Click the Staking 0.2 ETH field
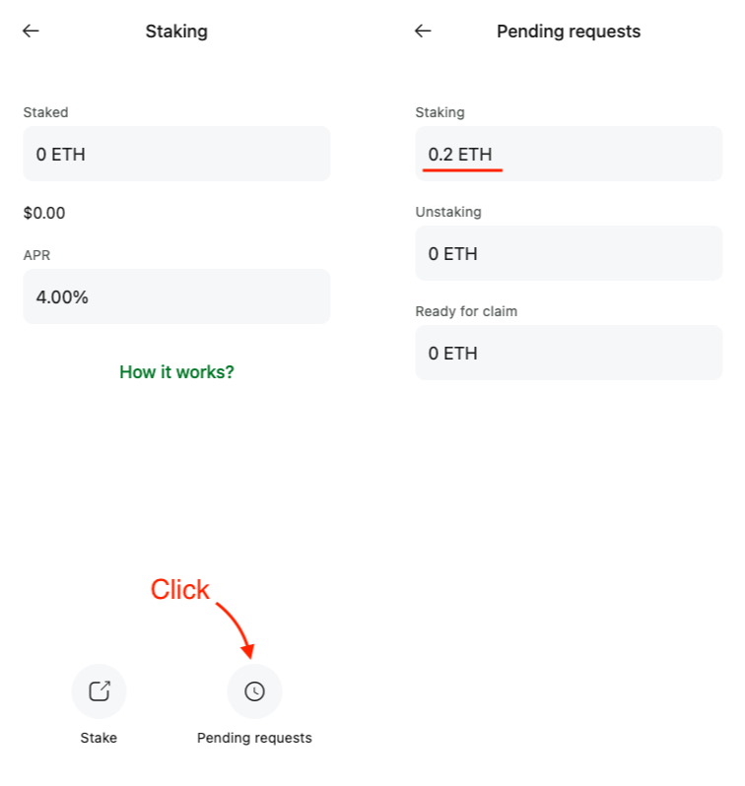 pyautogui.click(x=569, y=154)
